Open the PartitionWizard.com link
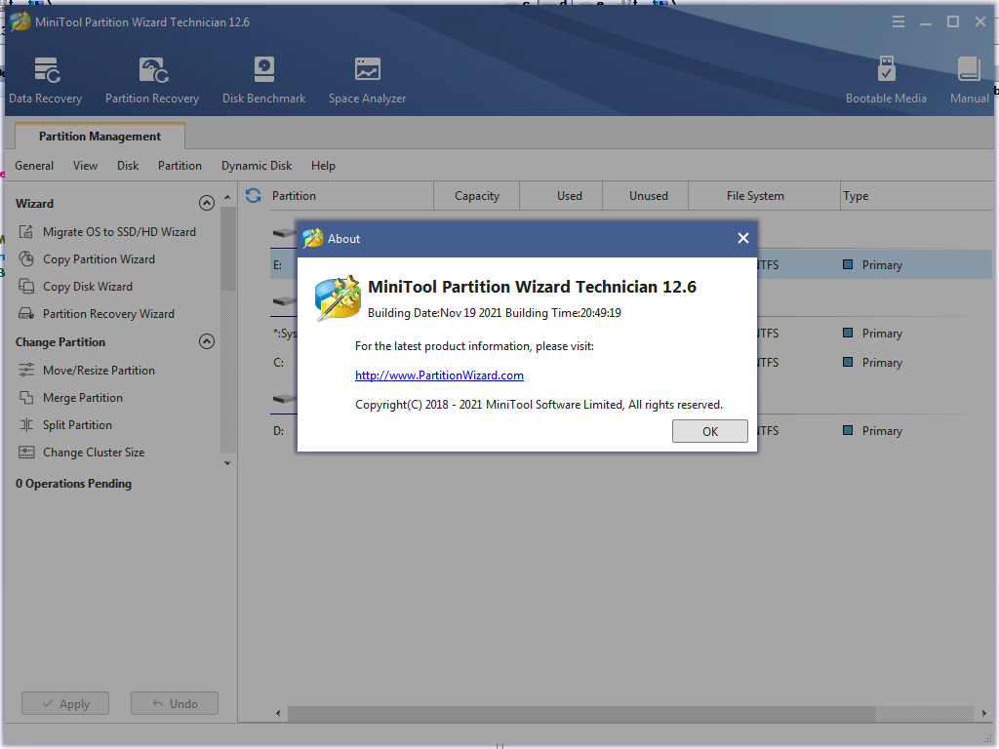Screen dimensions: 999x749 click(x=440, y=375)
